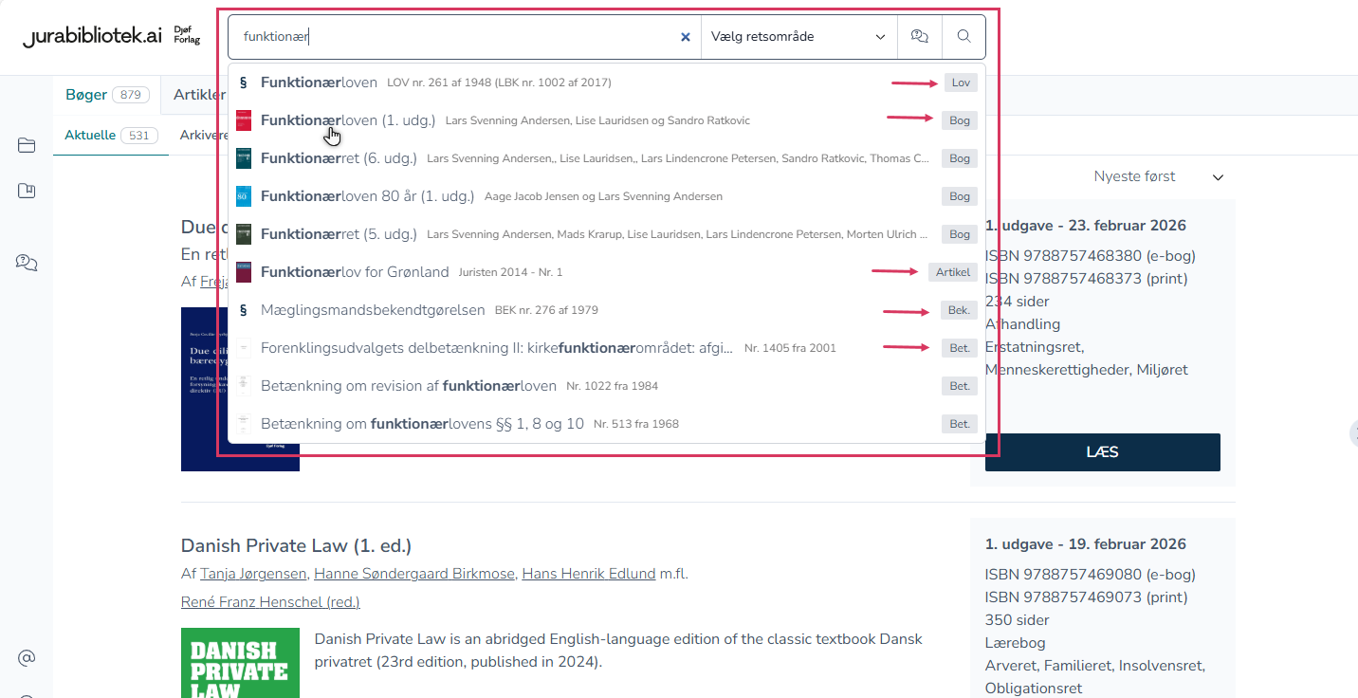Click the jurabibliotek.ai logo
The height and width of the screenshot is (698, 1358).
coord(92,37)
